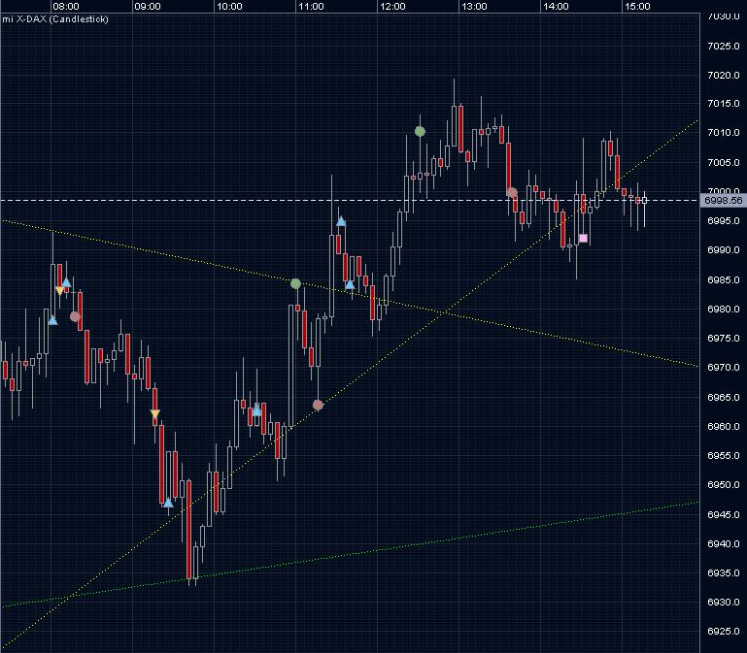This screenshot has height=653, width=747.
Task: Select the white dashed current price line
Action: tap(350, 201)
